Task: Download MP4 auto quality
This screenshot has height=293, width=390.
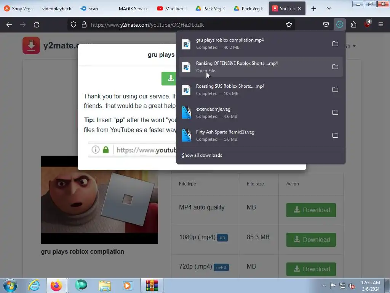Action: tap(311, 210)
